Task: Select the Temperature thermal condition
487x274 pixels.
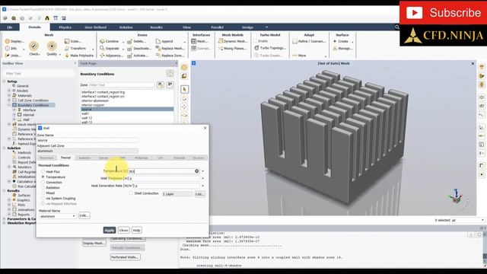Action: click(x=43, y=177)
